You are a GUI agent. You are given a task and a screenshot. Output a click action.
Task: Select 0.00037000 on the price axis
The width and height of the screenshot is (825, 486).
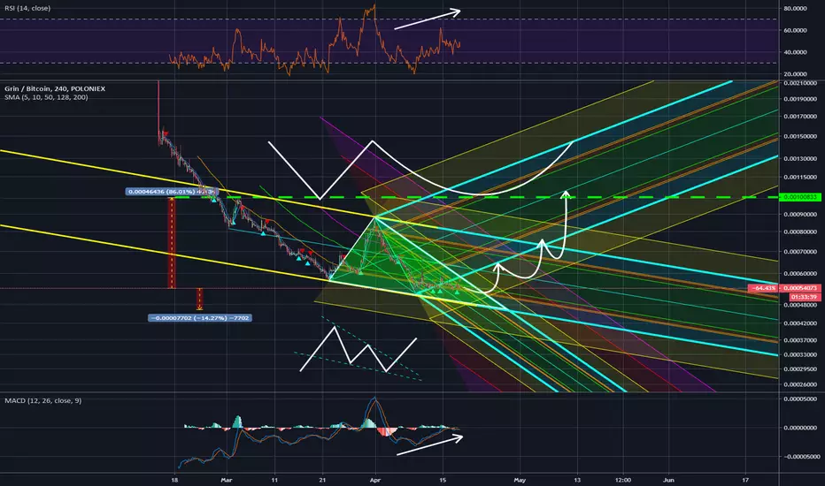click(800, 340)
